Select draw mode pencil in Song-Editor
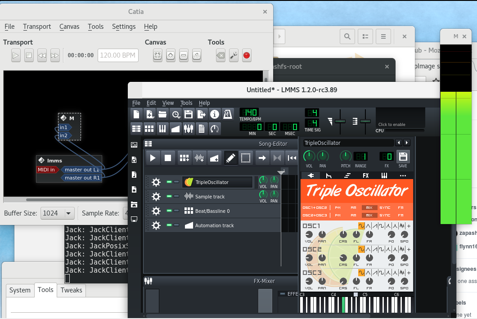The height and width of the screenshot is (319, 477). pyautogui.click(x=231, y=158)
